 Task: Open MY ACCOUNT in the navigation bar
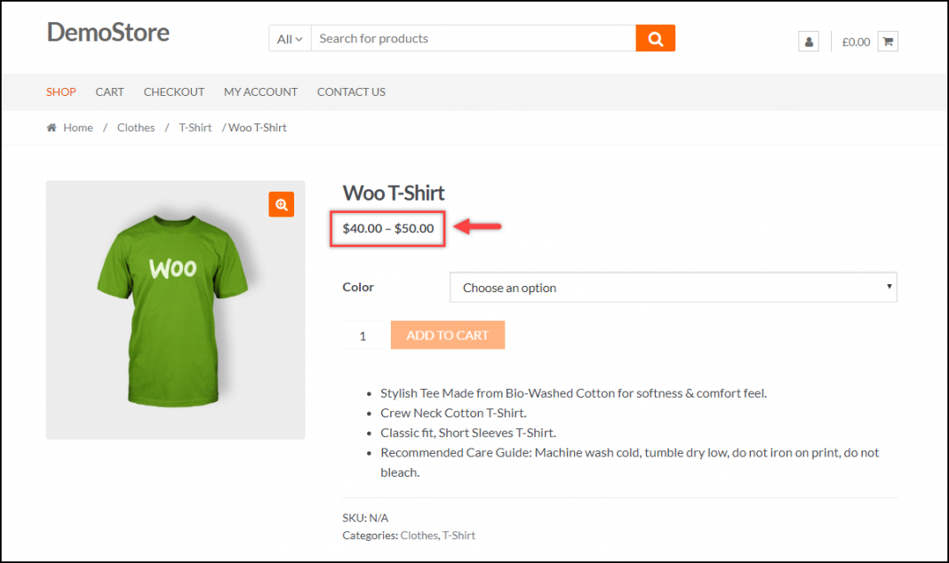click(260, 91)
